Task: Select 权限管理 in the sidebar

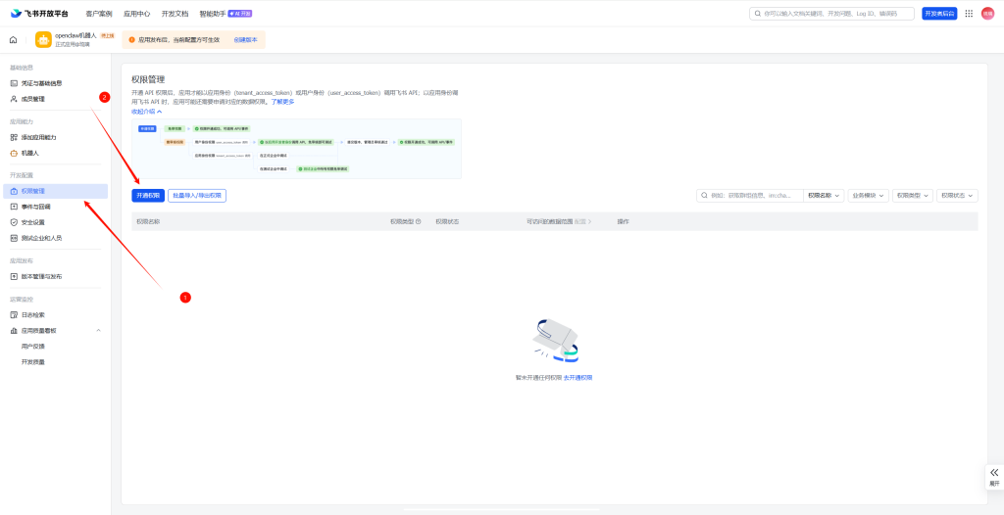Action: coord(55,191)
